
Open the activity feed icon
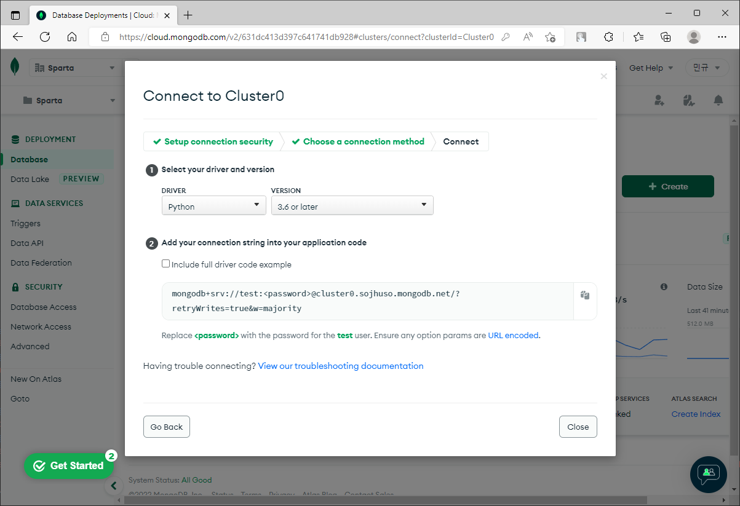point(689,100)
